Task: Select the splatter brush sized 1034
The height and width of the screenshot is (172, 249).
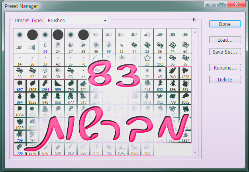Action: (x=20, y=111)
